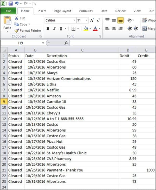Open the Borders dropdown arrow
Image resolution: width=156 pixels, height=190 pixels.
point(78,28)
